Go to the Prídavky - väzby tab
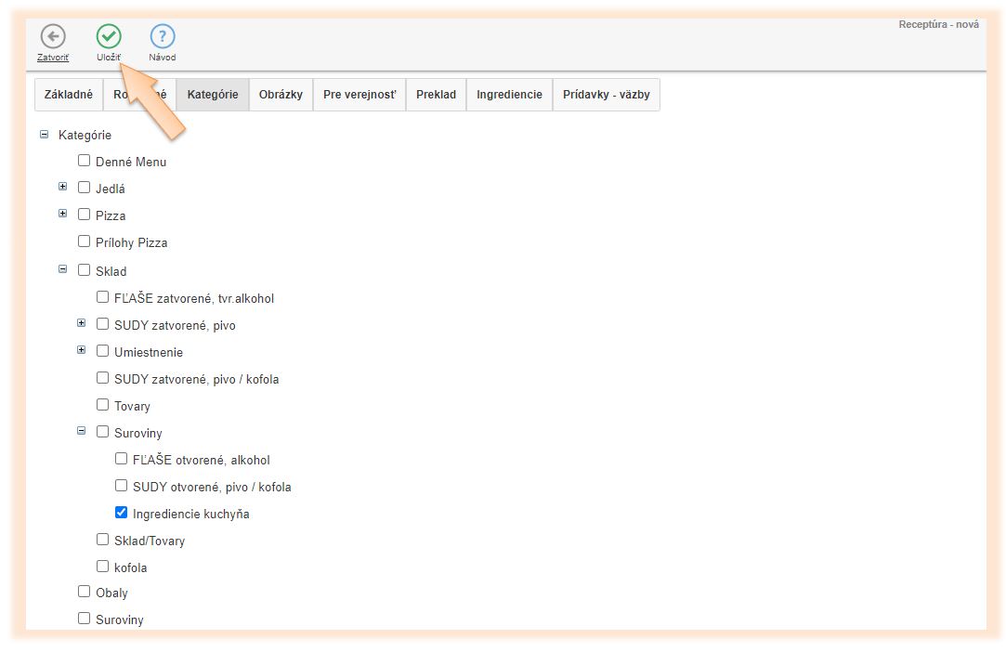 (606, 95)
